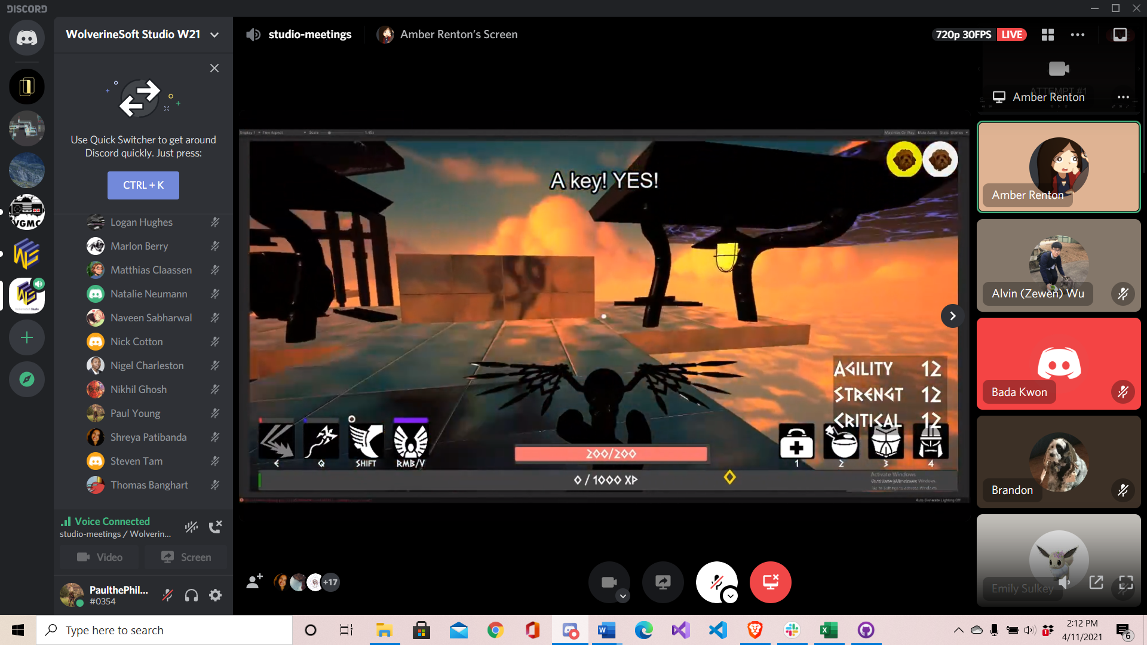The width and height of the screenshot is (1147, 645).
Task: Click the CTRL + K button
Action: (x=143, y=185)
